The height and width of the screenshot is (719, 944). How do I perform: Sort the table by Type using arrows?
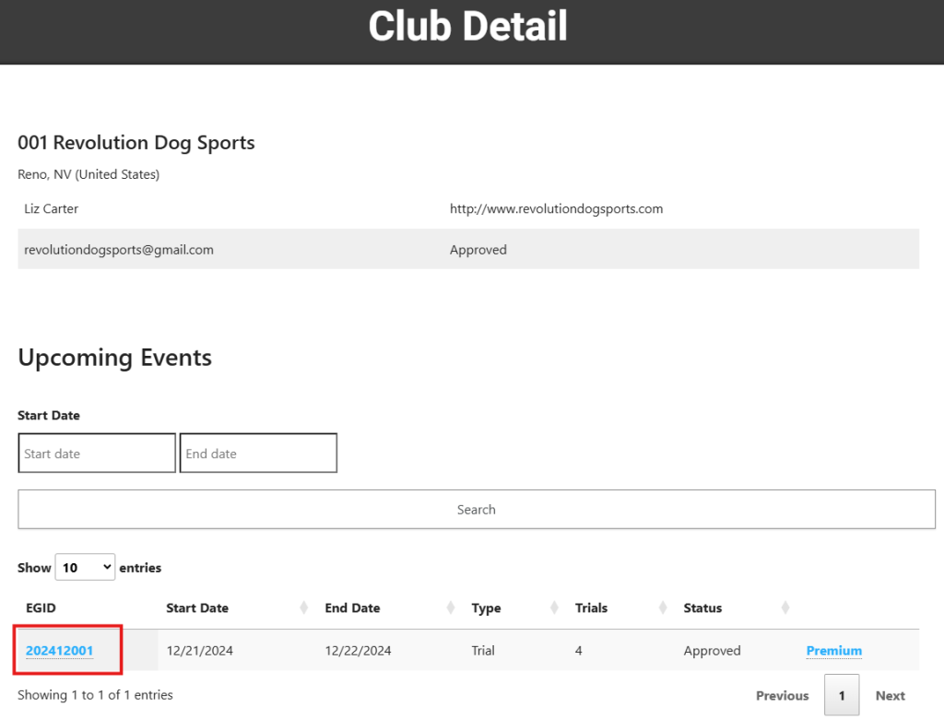tap(555, 608)
